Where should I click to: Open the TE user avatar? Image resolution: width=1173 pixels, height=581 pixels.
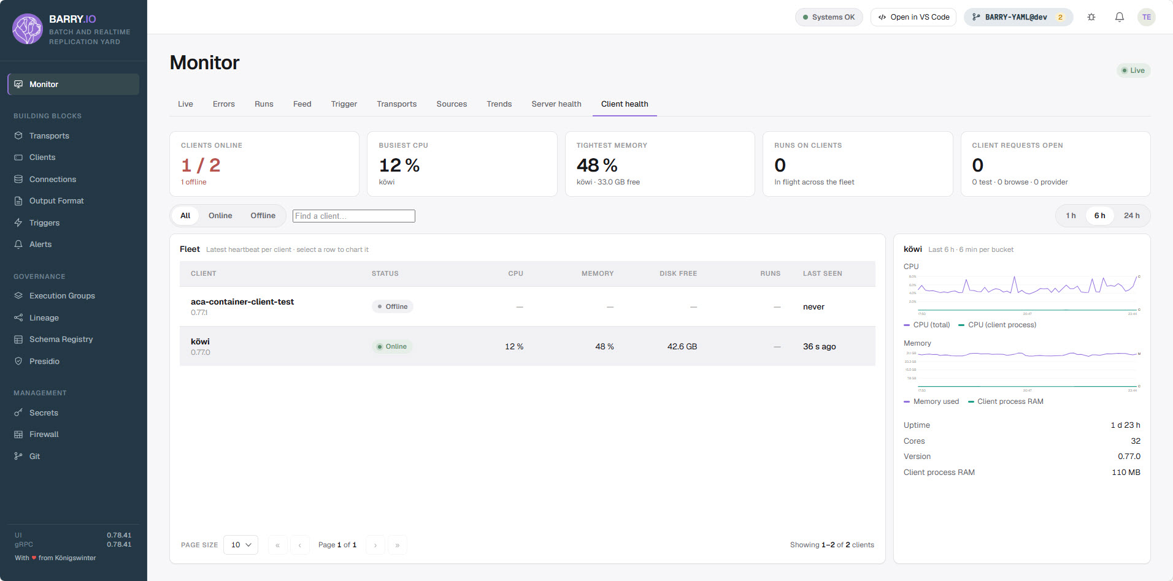[x=1146, y=17]
